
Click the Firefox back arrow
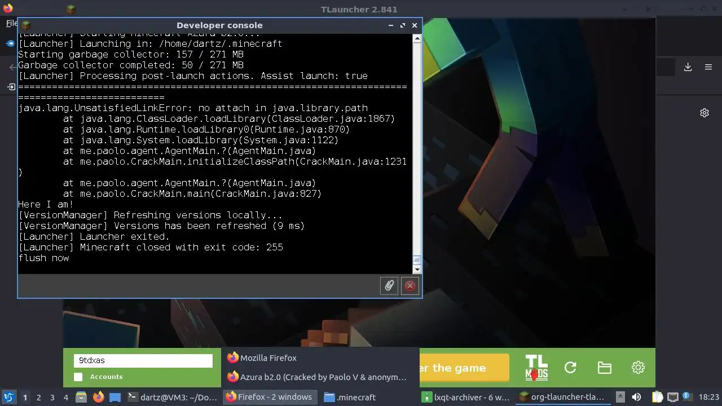tap(12, 67)
